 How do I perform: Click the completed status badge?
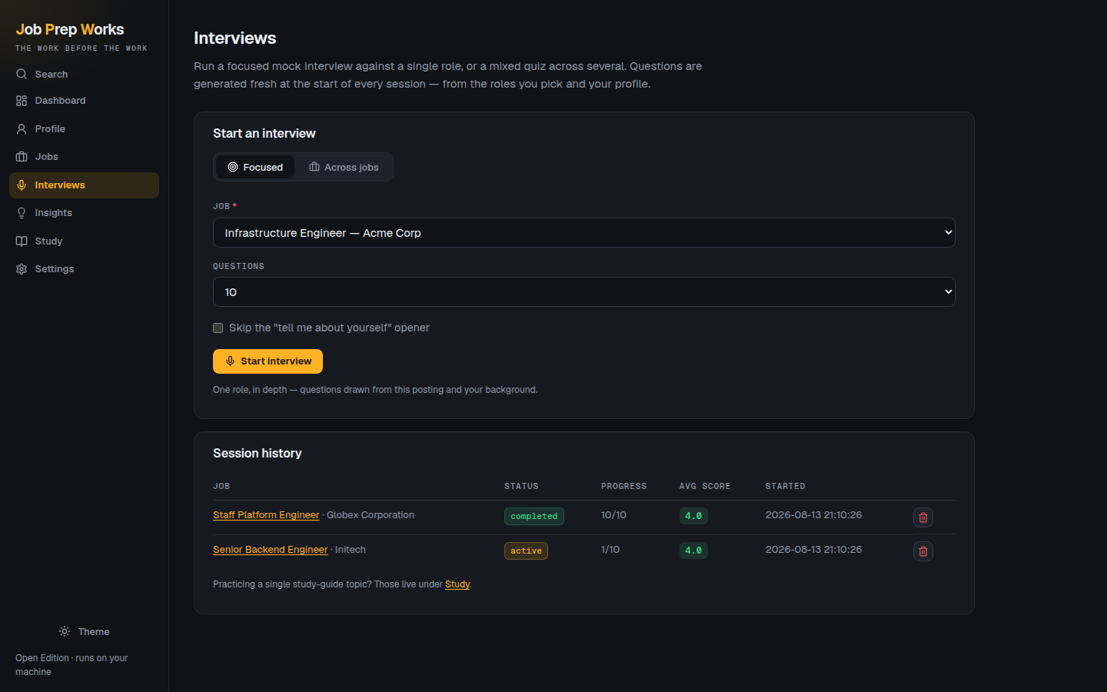[x=534, y=516]
